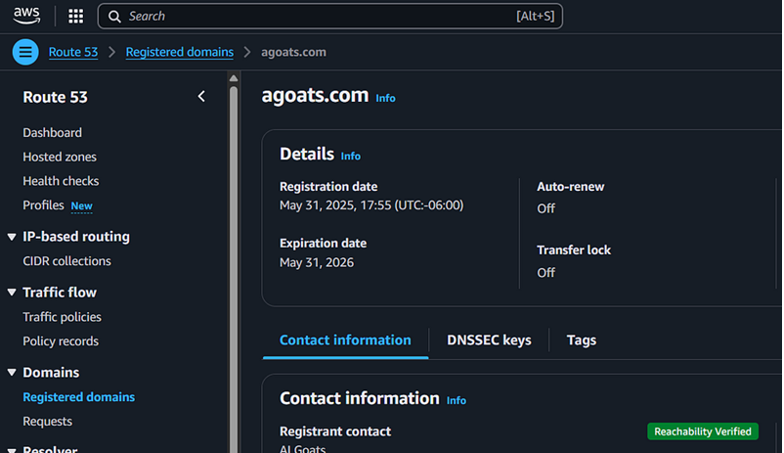Collapse the Route 53 sidebar panel
Image resolution: width=784 pixels, height=453 pixels.
pyautogui.click(x=201, y=97)
